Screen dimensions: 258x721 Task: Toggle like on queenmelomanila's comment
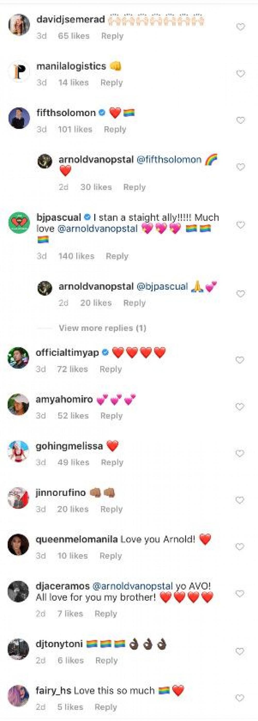click(x=240, y=546)
